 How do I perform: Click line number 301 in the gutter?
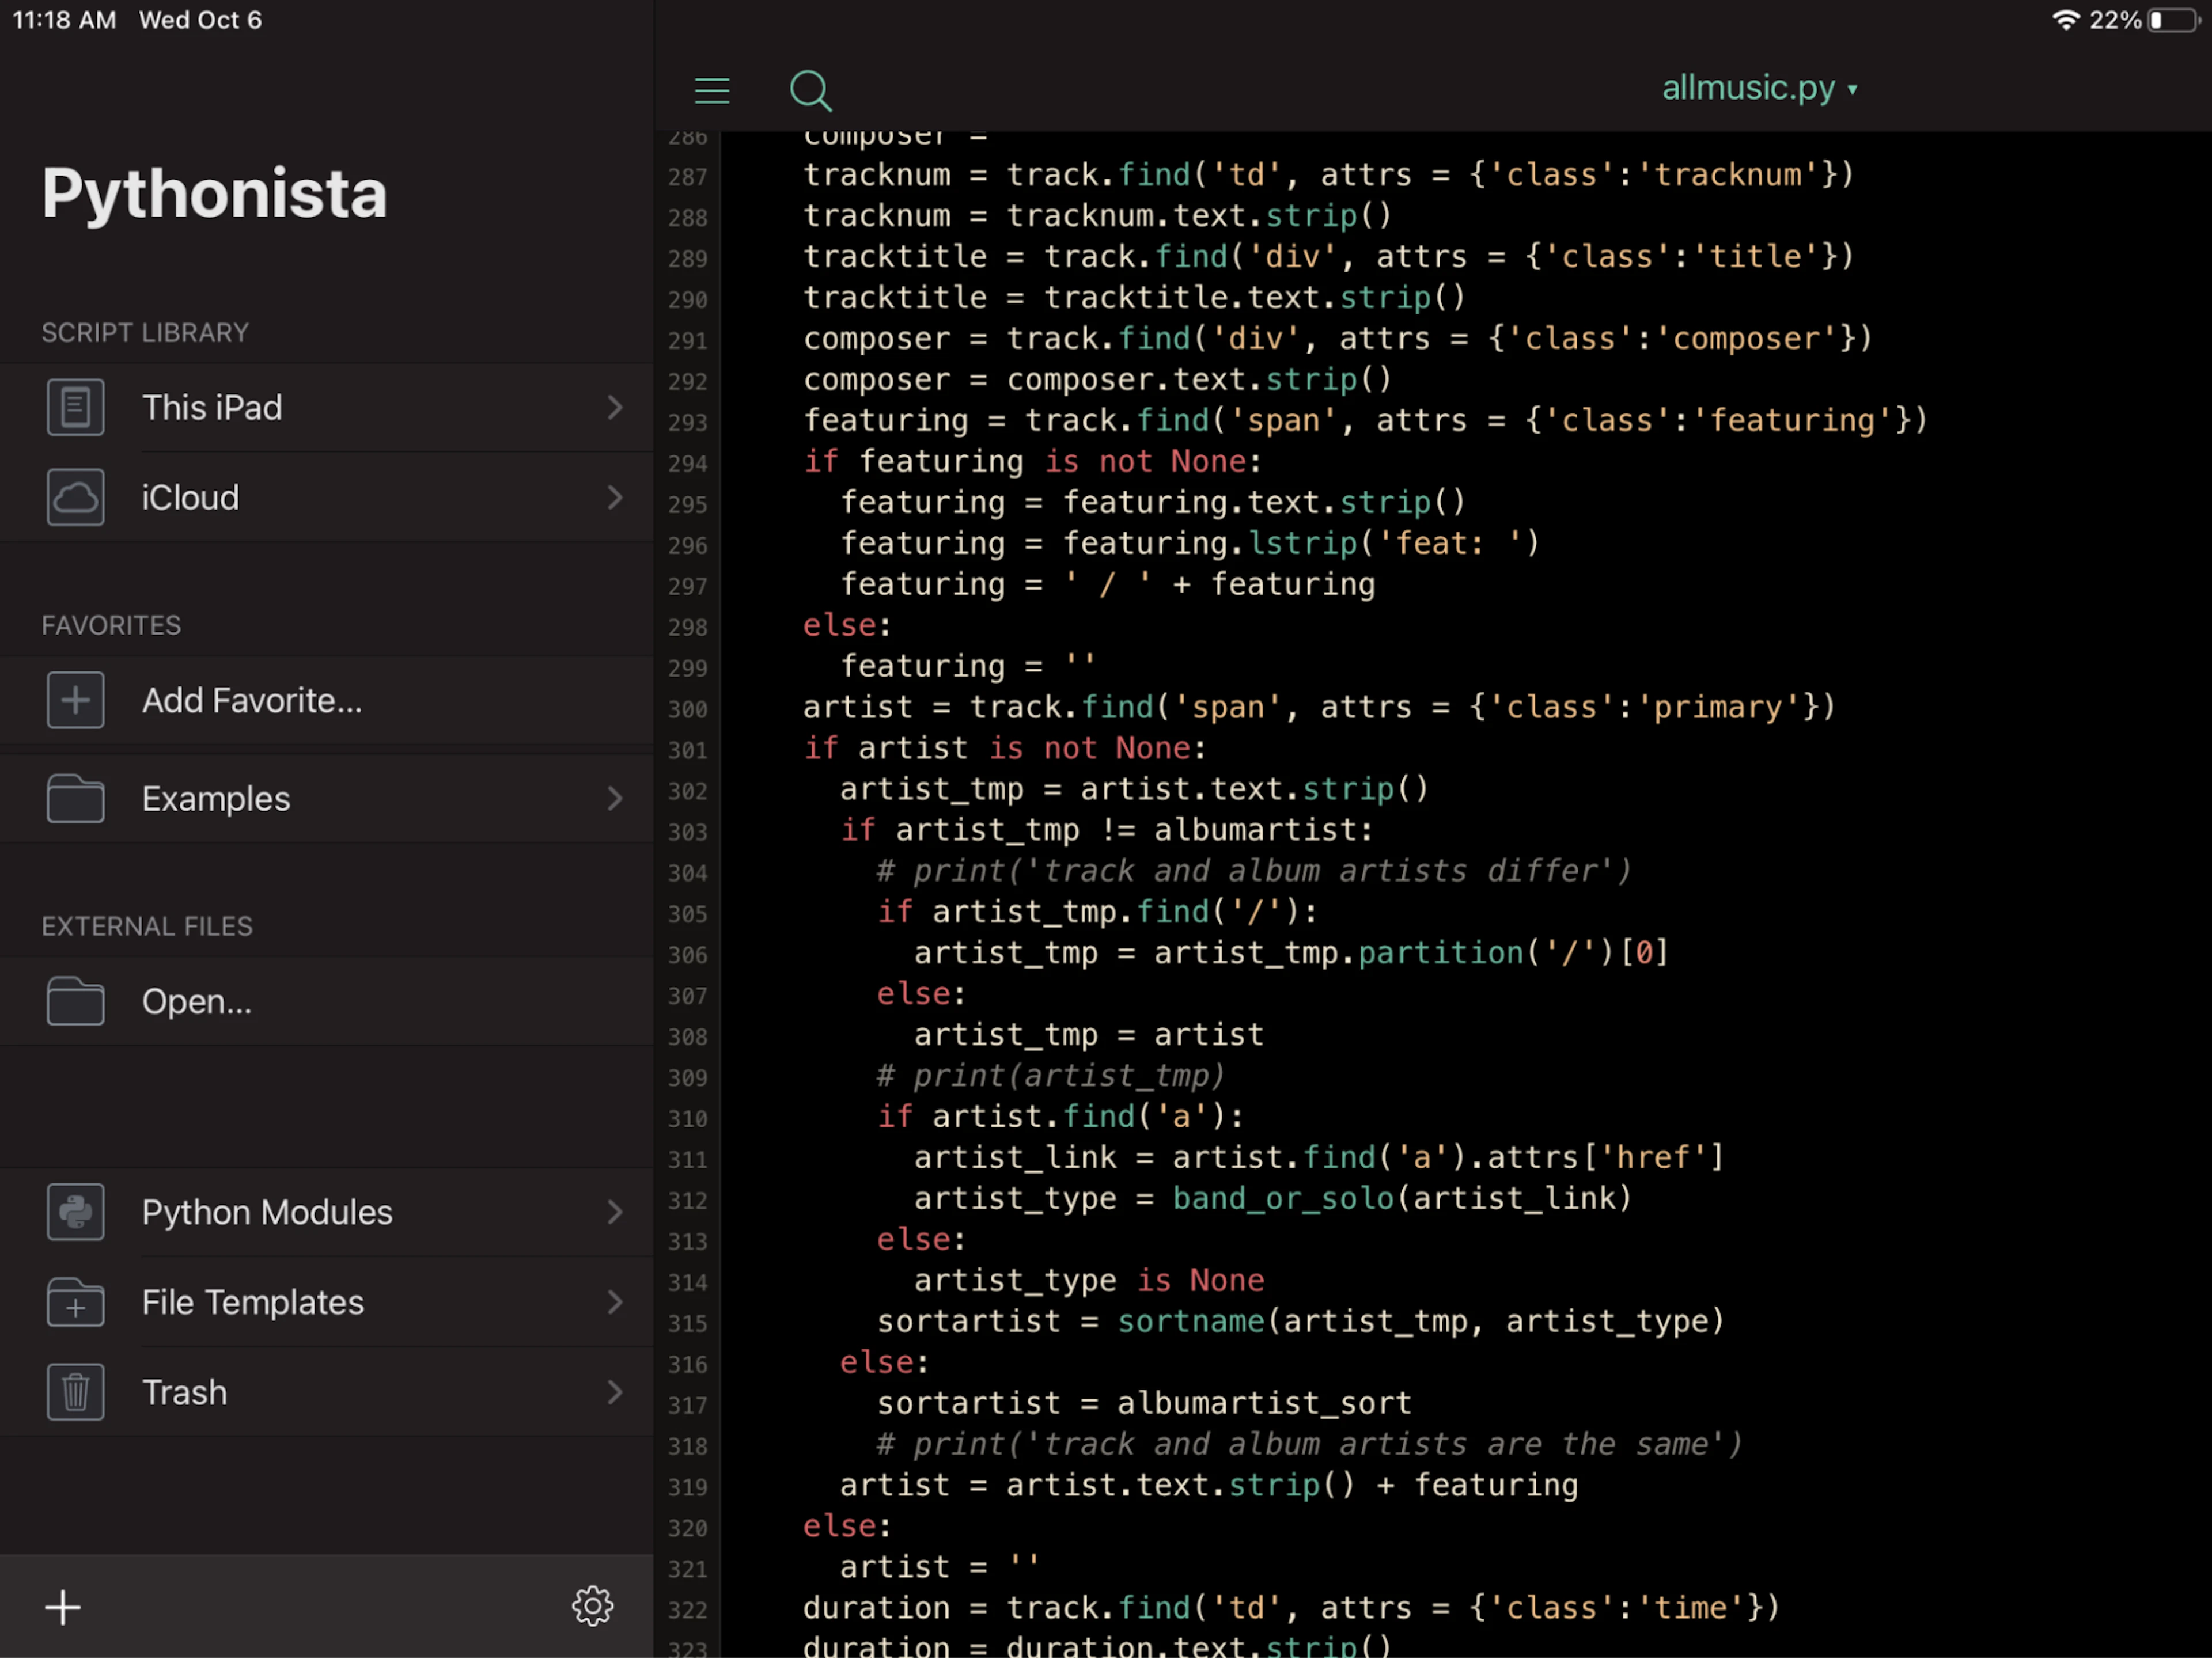[x=688, y=750]
